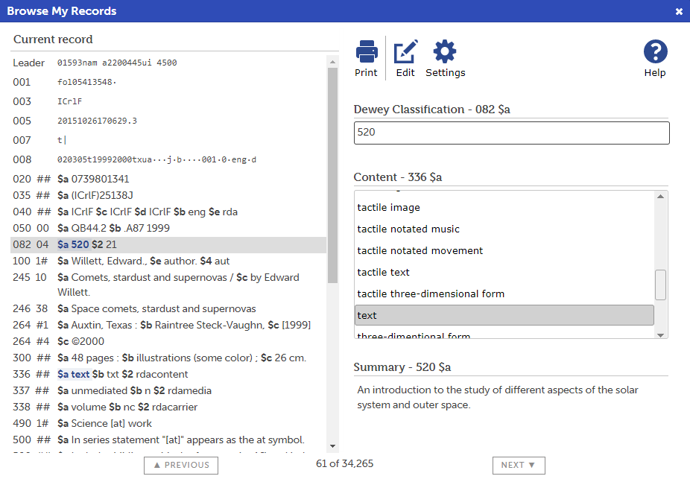This screenshot has height=479, width=690.
Task: Select 'tactile notated movement' option
Action: click(420, 251)
